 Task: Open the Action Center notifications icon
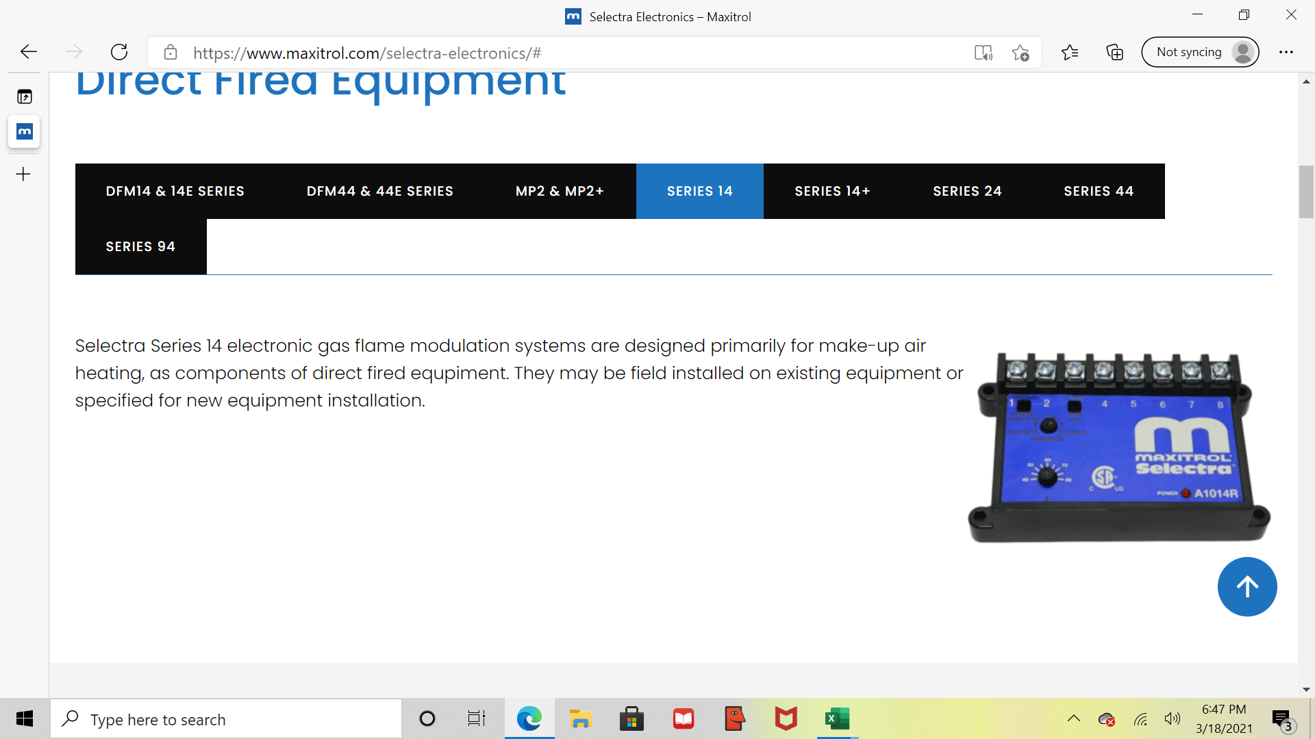point(1283,720)
